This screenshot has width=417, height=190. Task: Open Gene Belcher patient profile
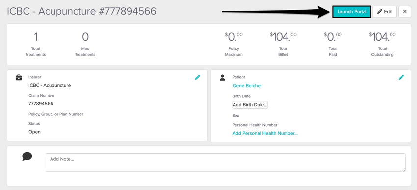[247, 86]
